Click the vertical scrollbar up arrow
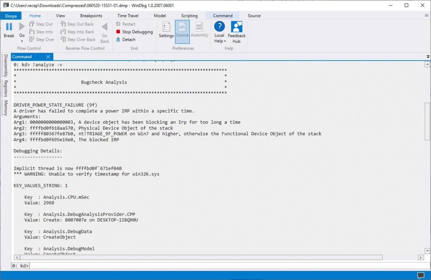 coord(427,64)
